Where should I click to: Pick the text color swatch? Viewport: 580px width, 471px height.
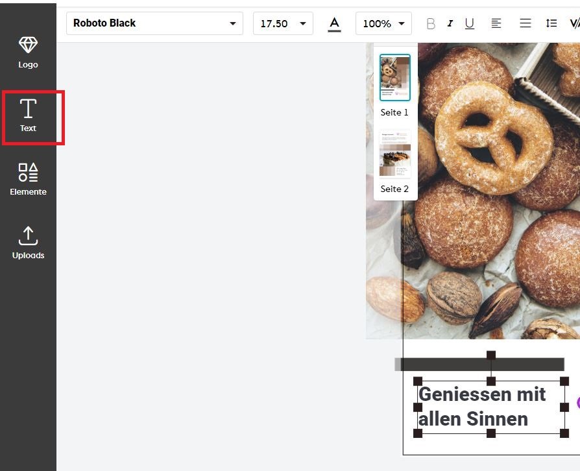[334, 24]
